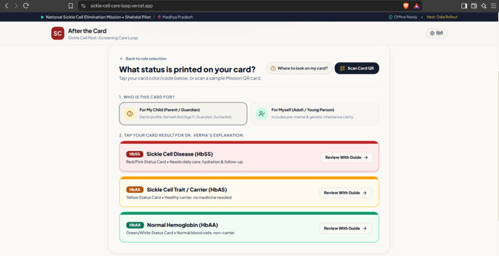
Task: Switch language to Hindi
Action: pos(436,33)
